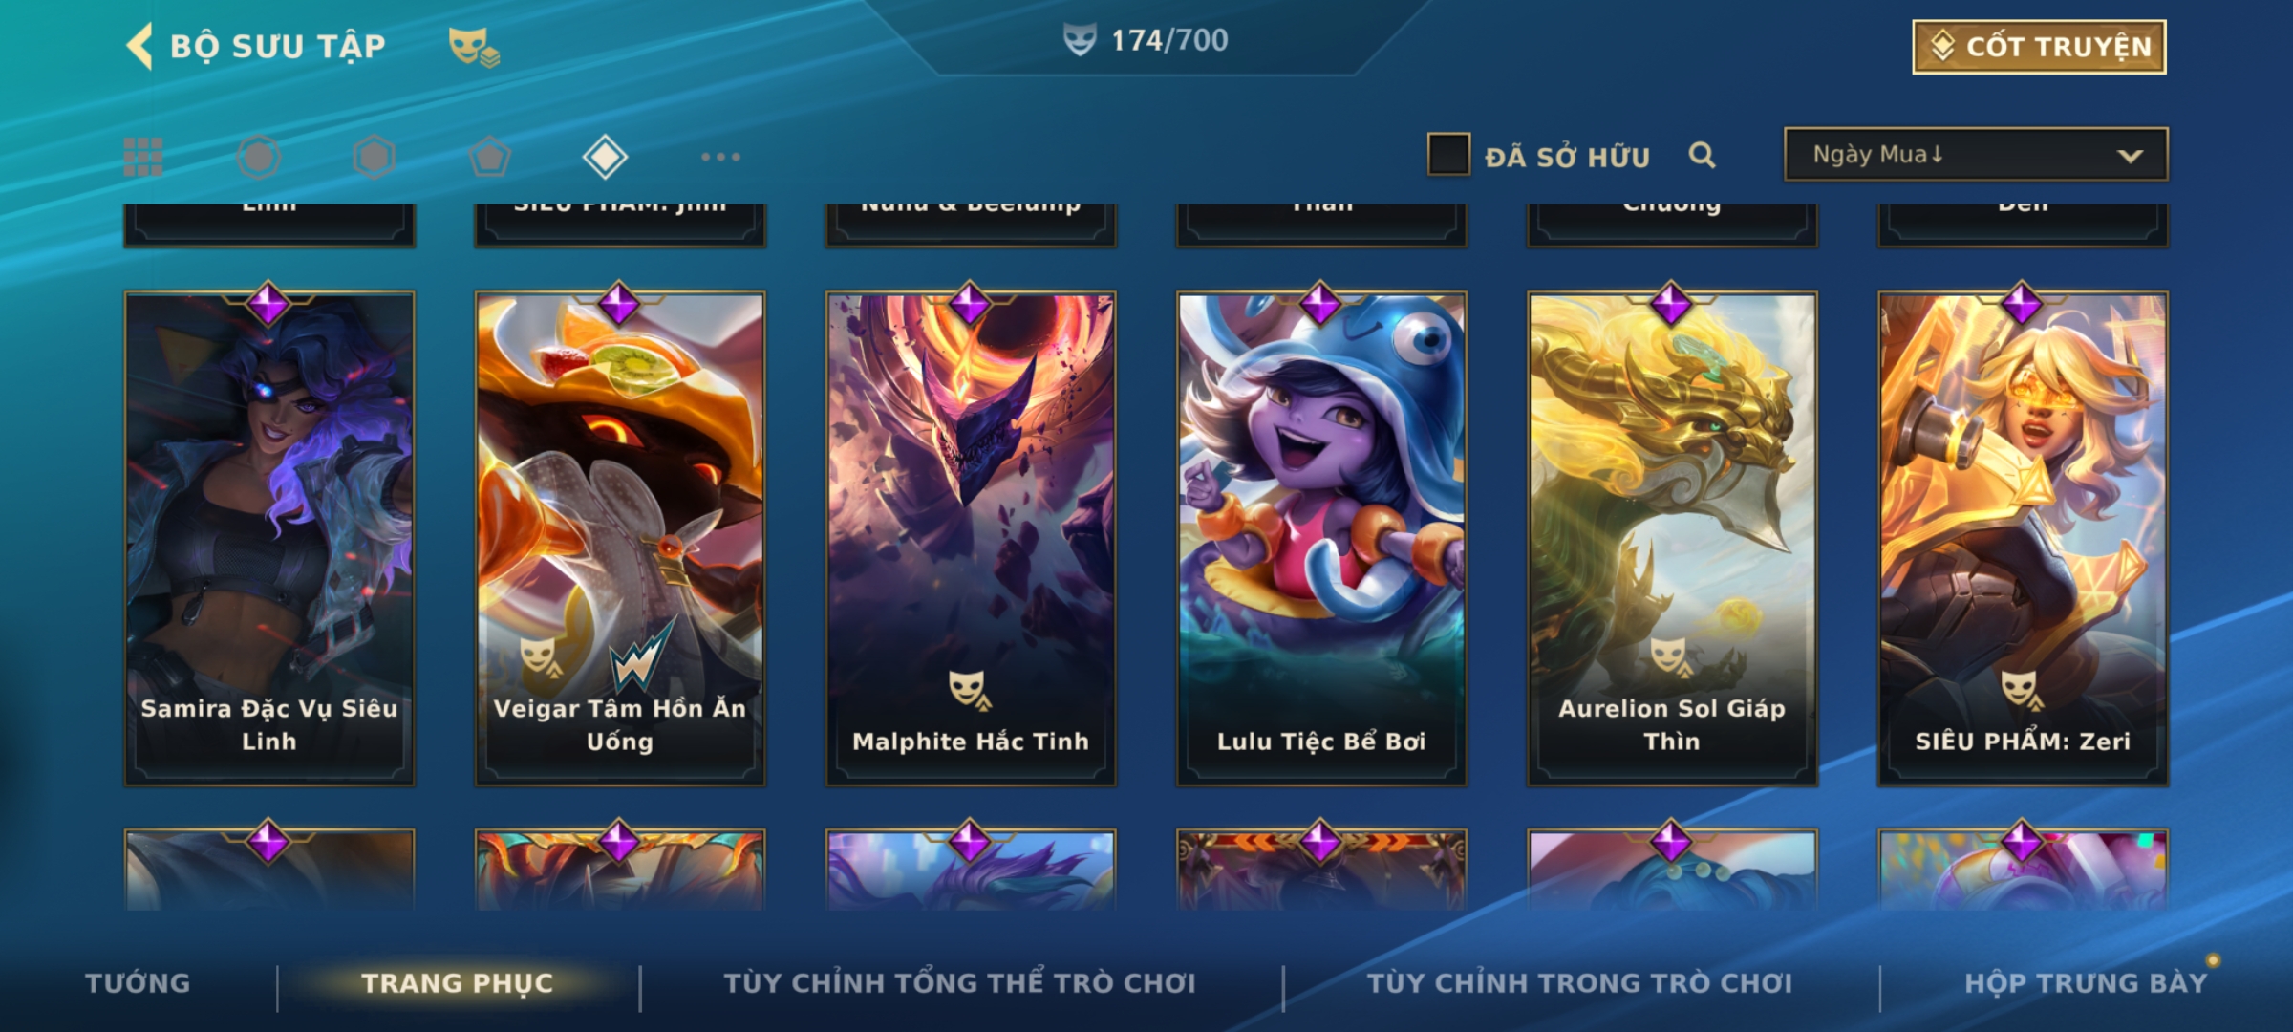Open the mask and coins icon
The image size is (2293, 1032).
coord(474,46)
